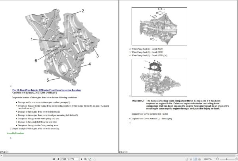
Task: Switch to continuous facing view
Action: point(200,159)
